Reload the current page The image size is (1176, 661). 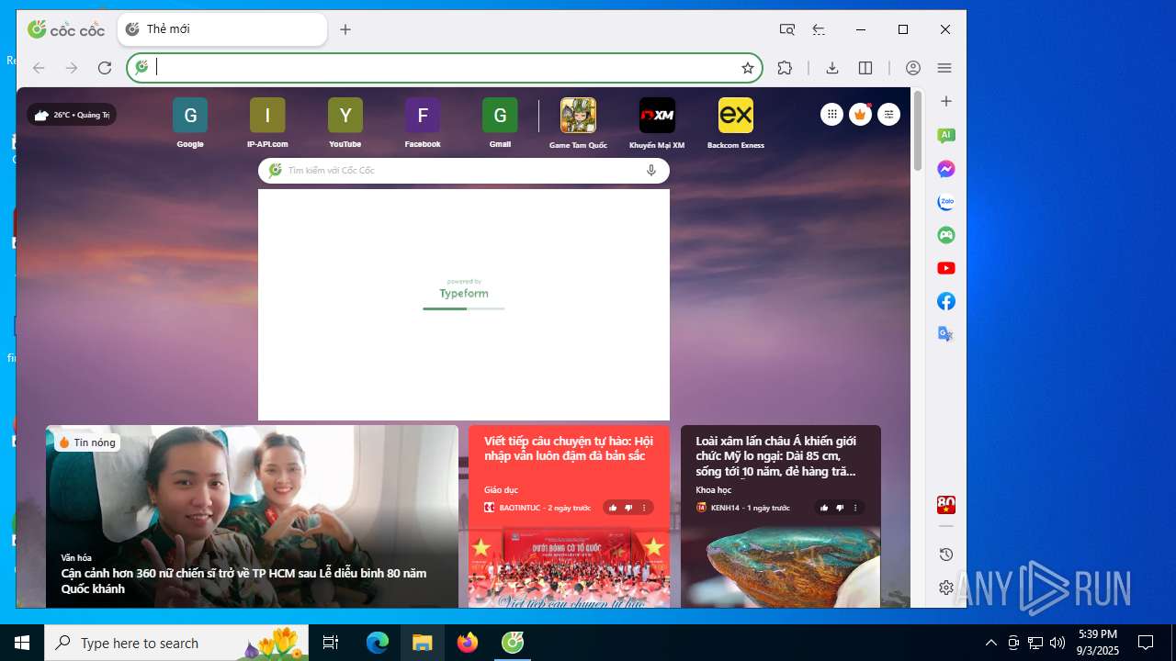(105, 68)
